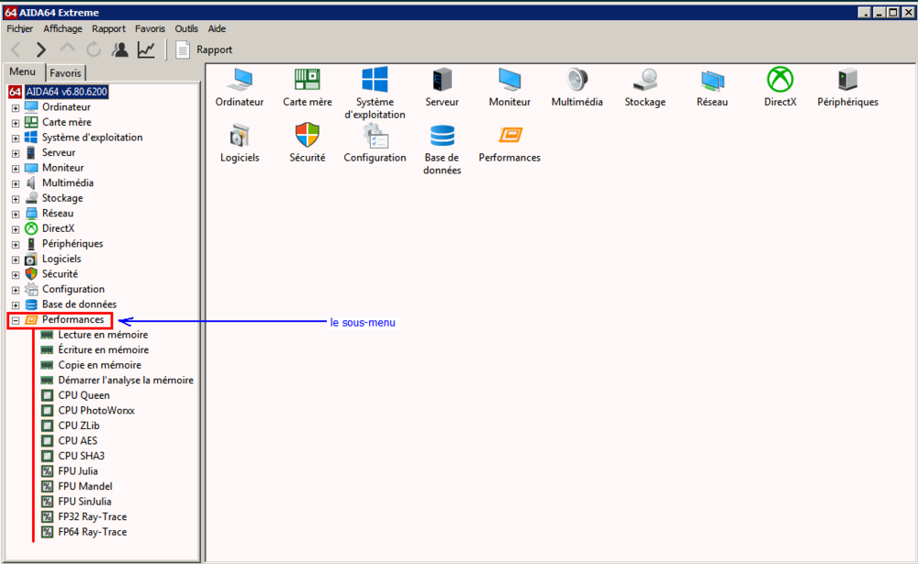Switch to the Favoris tab
The width and height of the screenshot is (918, 564).
click(x=65, y=73)
